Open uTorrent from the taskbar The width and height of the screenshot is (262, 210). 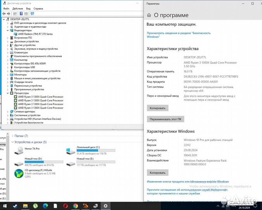(35, 206)
